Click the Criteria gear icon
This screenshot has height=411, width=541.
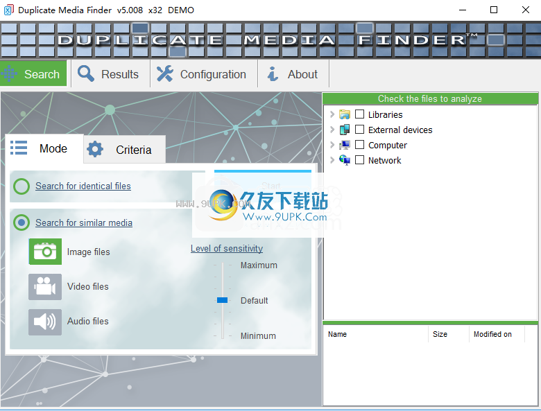(95, 149)
